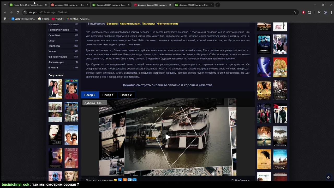Screen dimensions: 334x188
Task: Open the red ad-blocker extension icon
Action: pos(303,12)
